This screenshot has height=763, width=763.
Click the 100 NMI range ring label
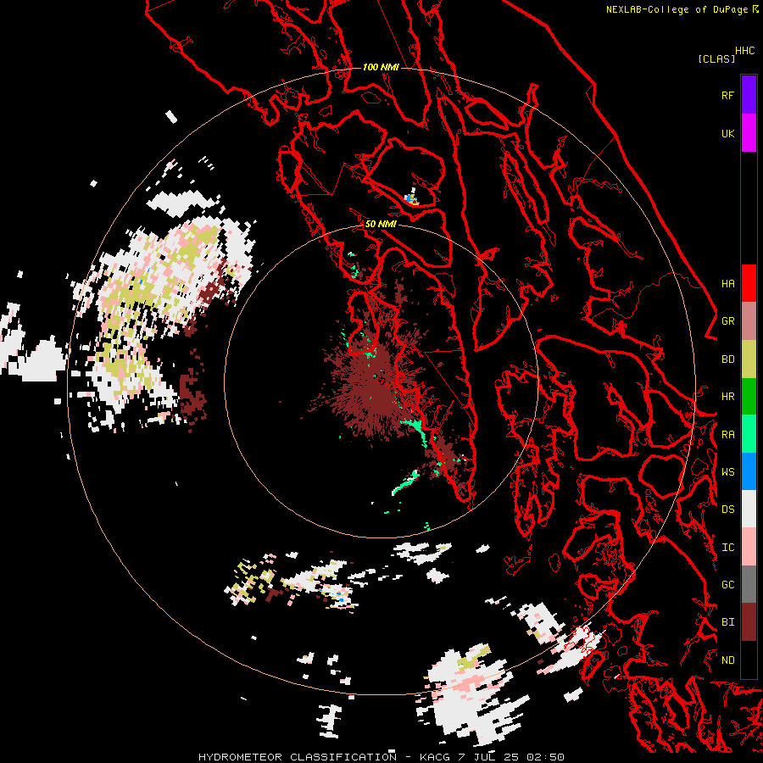381,67
